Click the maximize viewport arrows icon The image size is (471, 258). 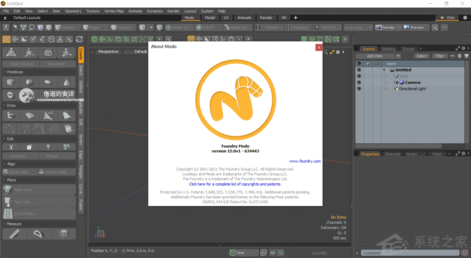click(x=332, y=52)
